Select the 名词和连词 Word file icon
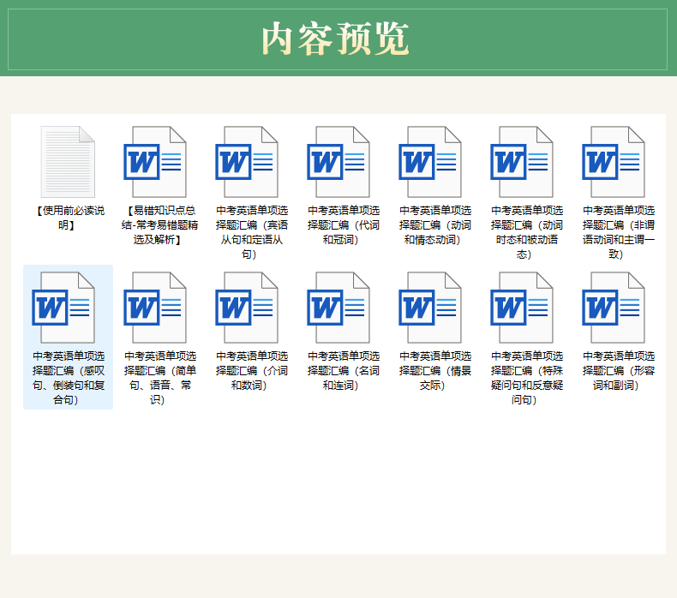The image size is (677, 598). coord(338,308)
